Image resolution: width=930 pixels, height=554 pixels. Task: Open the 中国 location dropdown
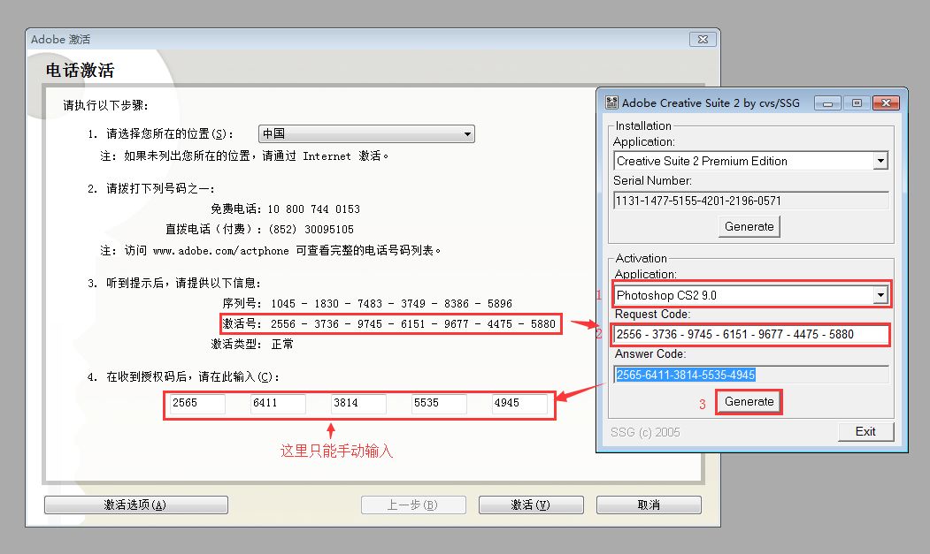(366, 134)
